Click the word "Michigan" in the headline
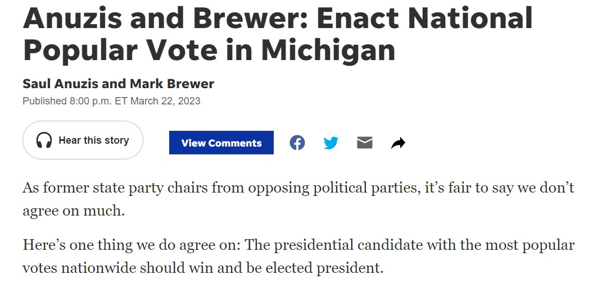Viewport: 602px width, 288px height. 328,49
